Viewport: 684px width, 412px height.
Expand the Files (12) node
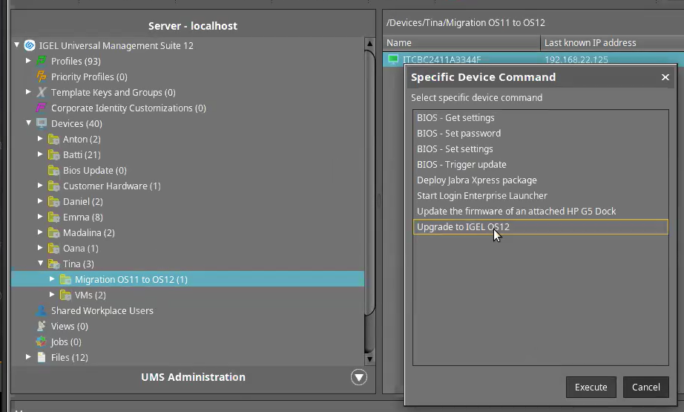click(28, 357)
